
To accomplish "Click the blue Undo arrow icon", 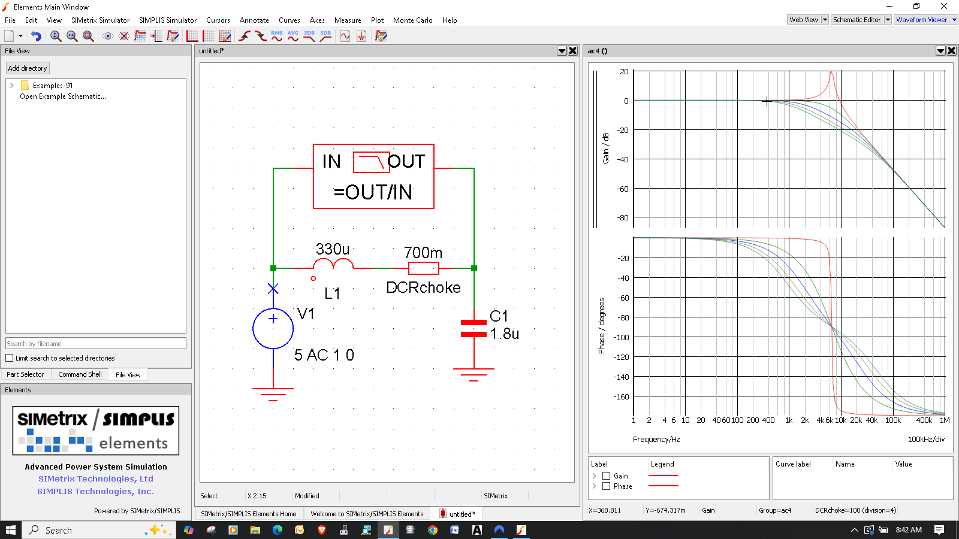I will [x=36, y=36].
